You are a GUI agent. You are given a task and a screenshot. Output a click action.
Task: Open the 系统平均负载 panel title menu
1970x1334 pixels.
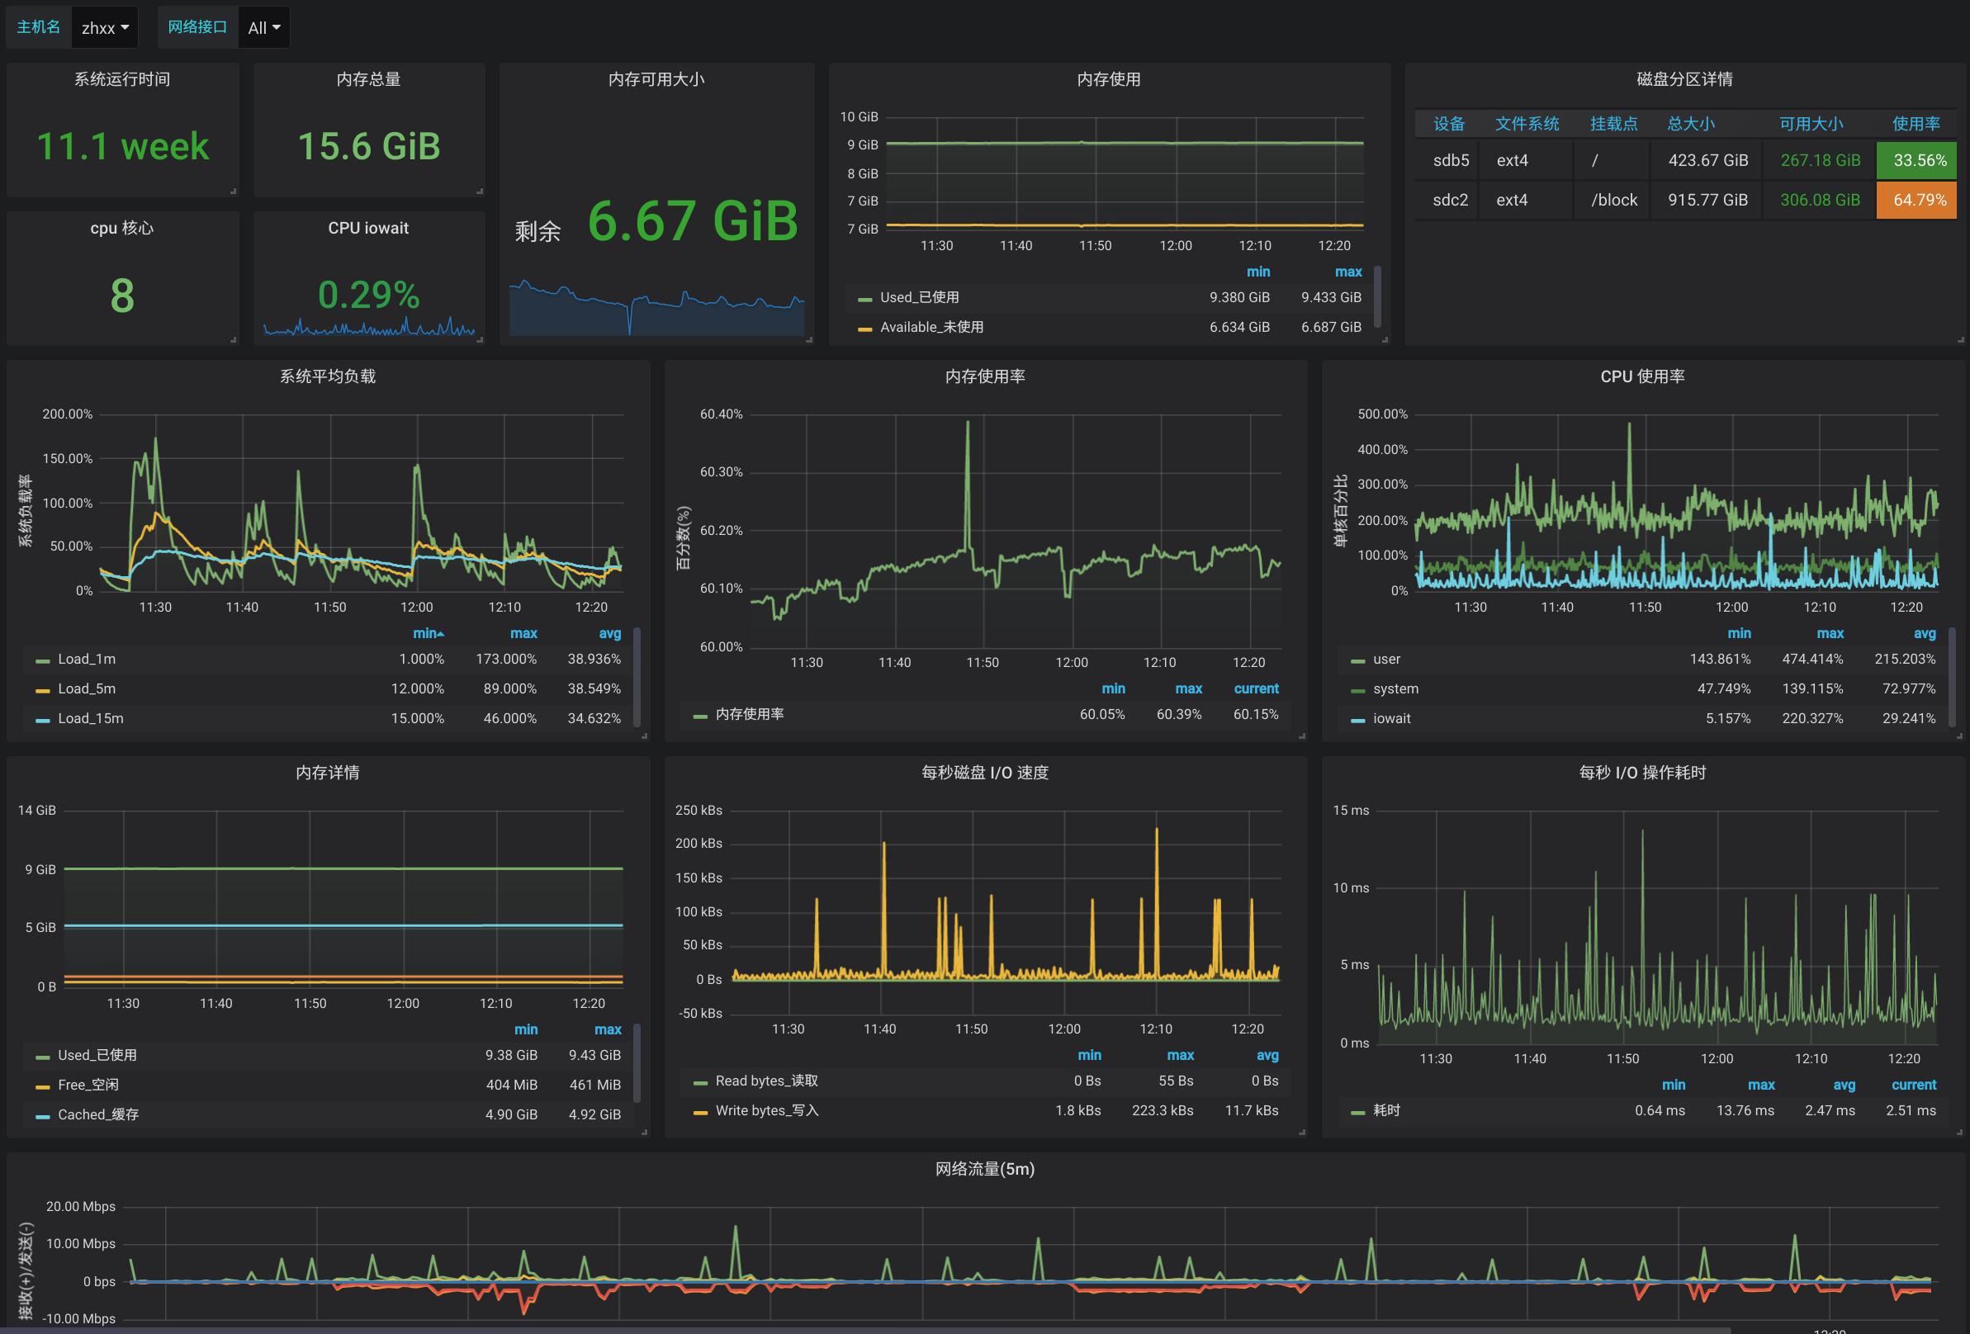click(x=327, y=376)
